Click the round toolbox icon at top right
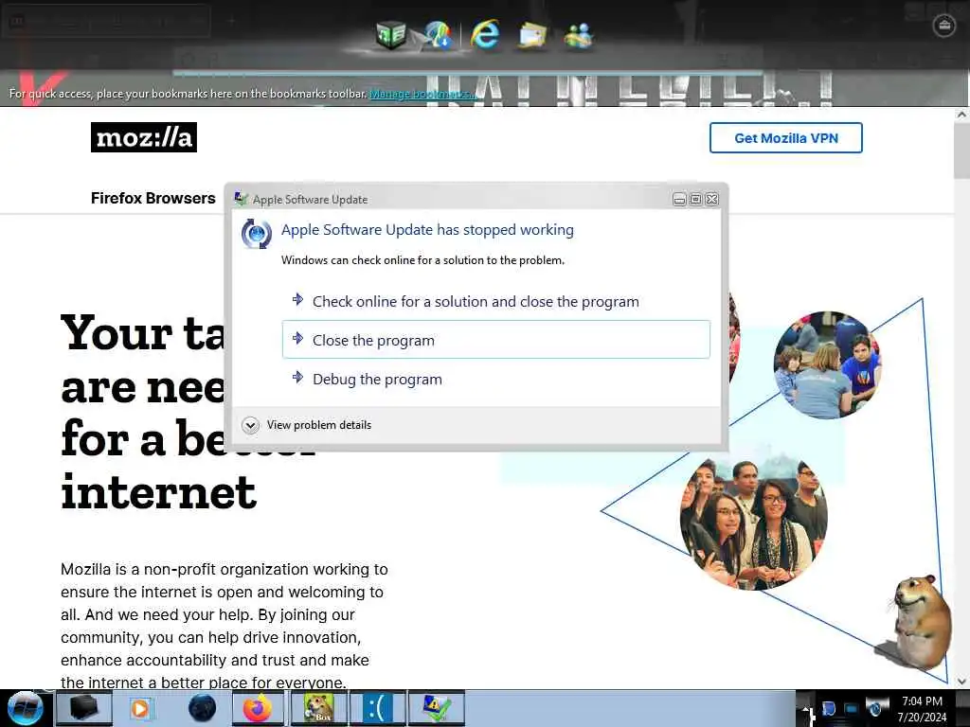 click(x=944, y=26)
